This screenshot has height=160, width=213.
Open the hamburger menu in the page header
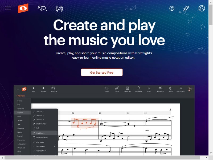click(8, 8)
